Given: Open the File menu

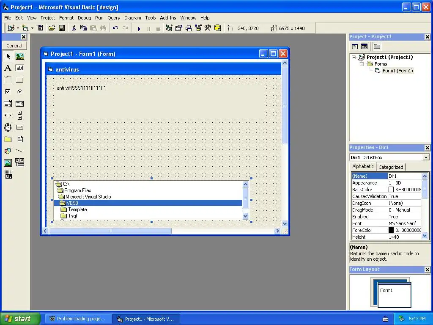Looking at the screenshot, I should pyautogui.click(x=8, y=18).
